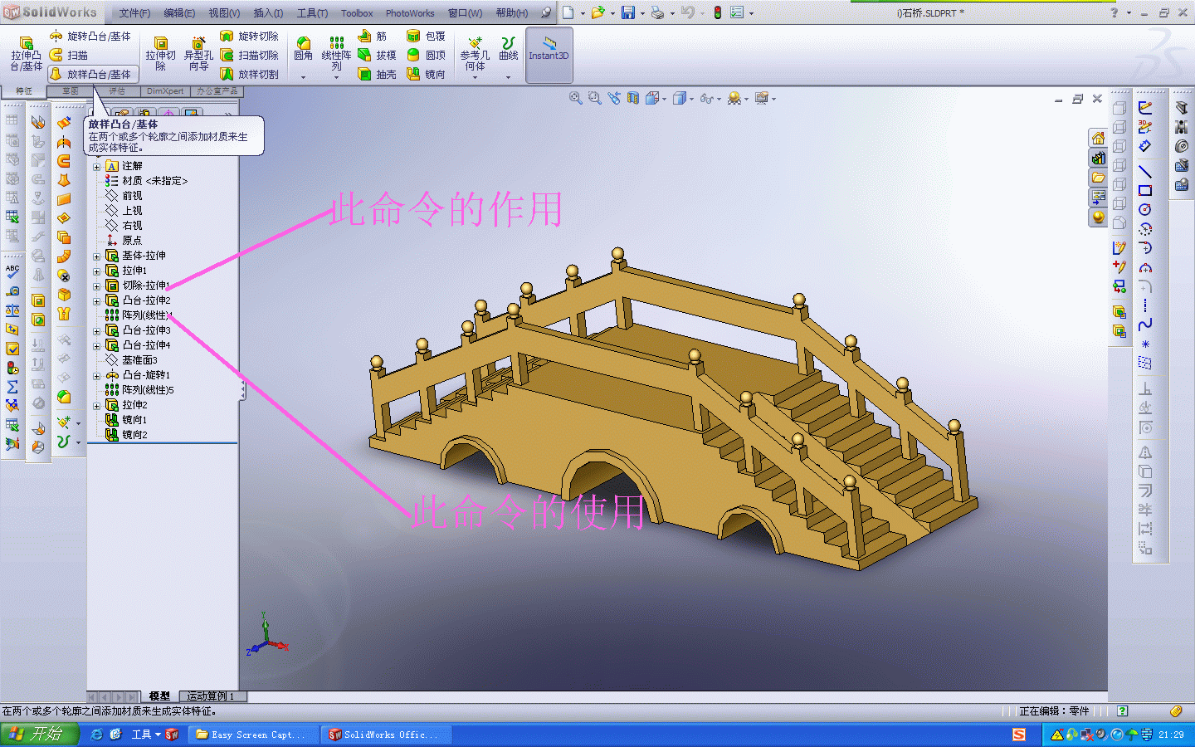Screen dimensions: 1195x747
Task: Select 镜向1 in the feature tree
Action: pyautogui.click(x=134, y=420)
